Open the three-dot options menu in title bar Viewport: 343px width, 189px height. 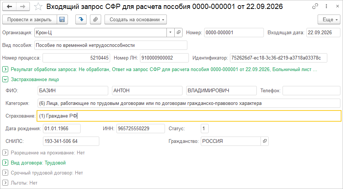[x=326, y=6]
